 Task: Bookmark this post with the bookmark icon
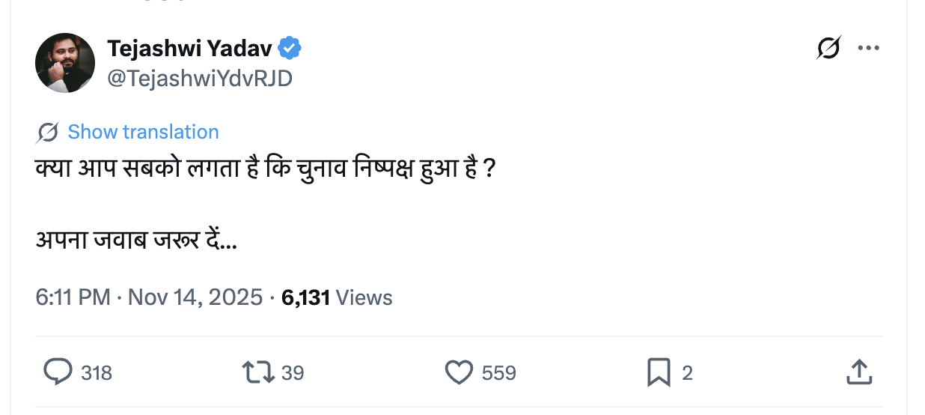tap(659, 372)
